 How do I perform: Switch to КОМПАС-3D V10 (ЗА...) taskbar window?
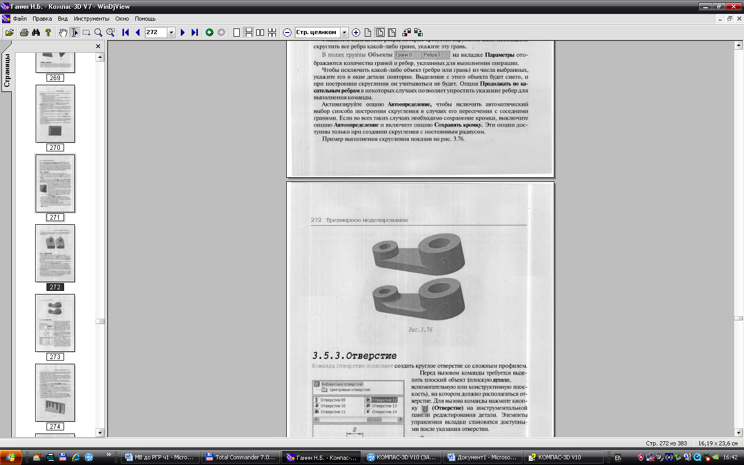click(402, 457)
